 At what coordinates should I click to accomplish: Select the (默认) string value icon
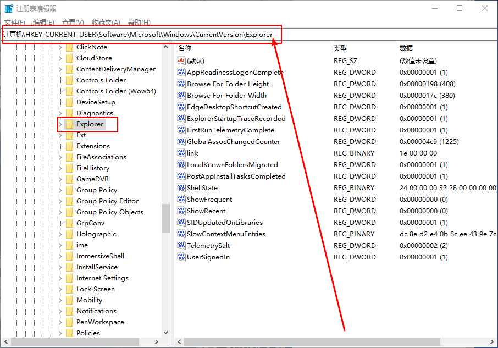(x=182, y=61)
